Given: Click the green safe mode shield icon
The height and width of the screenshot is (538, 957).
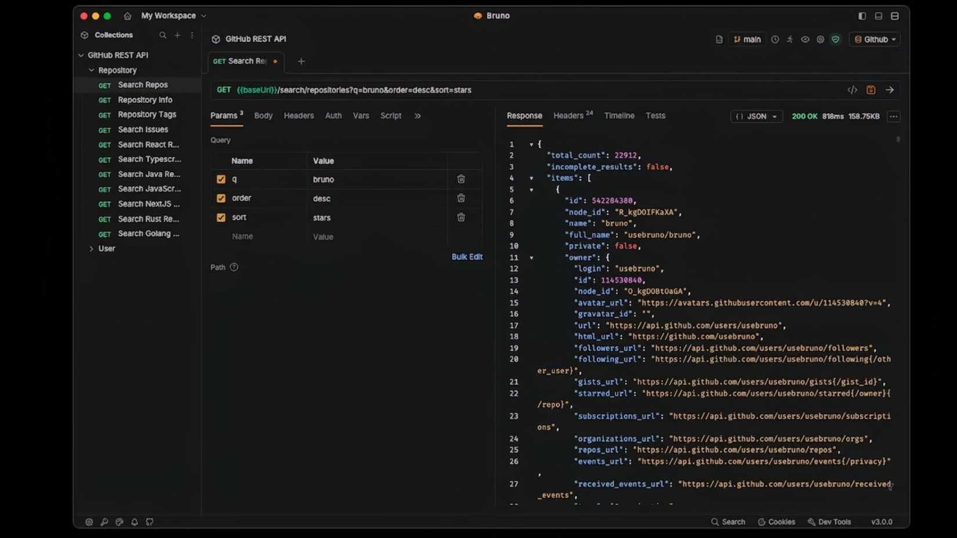Looking at the screenshot, I should click(x=836, y=39).
